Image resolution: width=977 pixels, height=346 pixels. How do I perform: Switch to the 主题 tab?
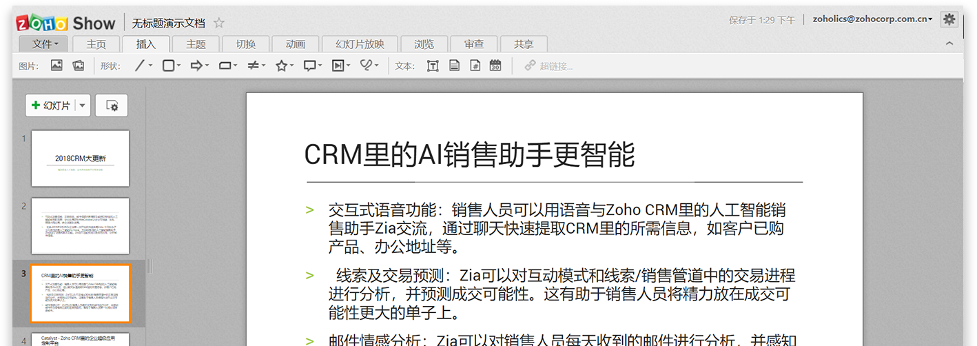tap(196, 44)
